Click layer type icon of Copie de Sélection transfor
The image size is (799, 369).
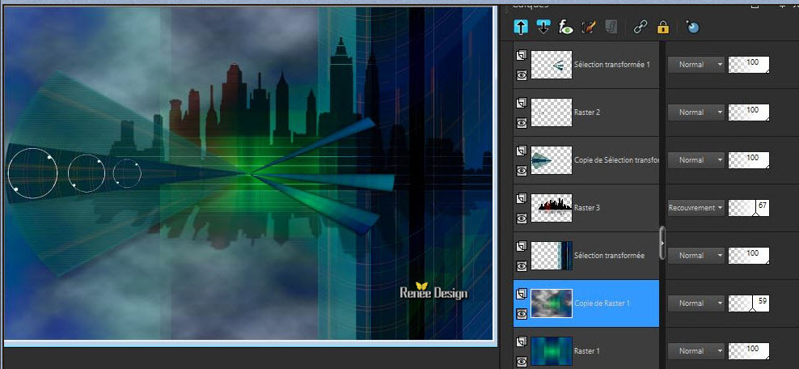tap(522, 151)
